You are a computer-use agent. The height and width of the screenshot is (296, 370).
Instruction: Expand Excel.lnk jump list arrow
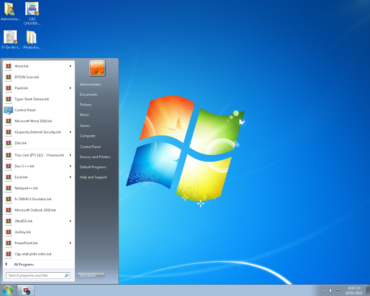[71, 177]
